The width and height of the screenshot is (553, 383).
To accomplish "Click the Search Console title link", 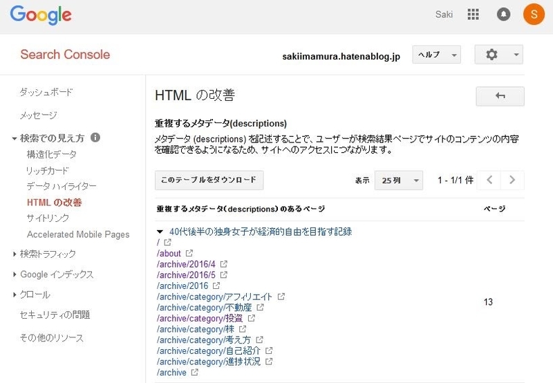I will point(65,55).
